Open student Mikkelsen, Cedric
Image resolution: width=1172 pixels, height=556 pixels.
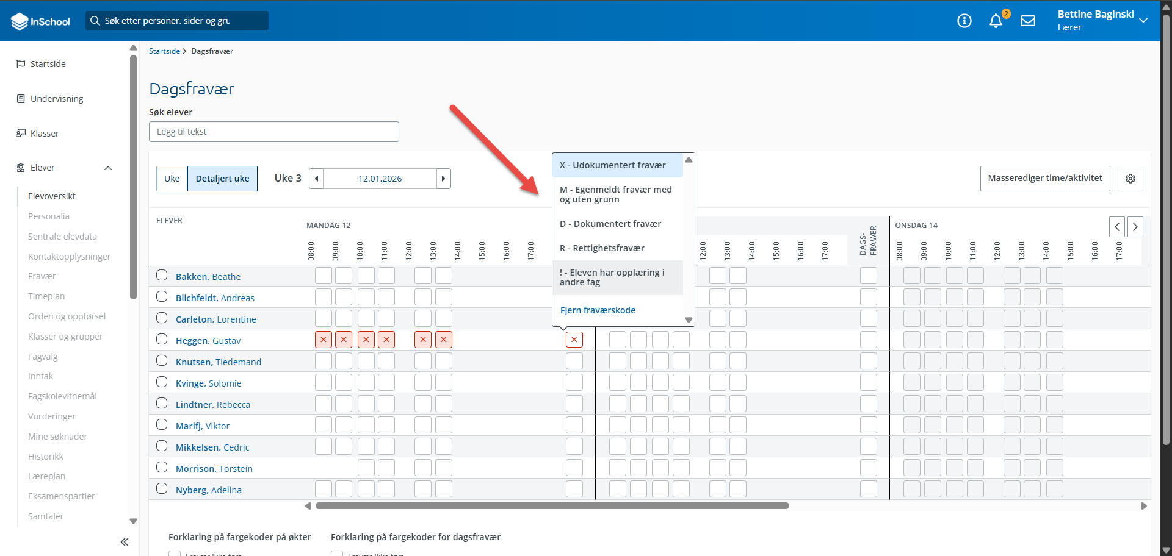(212, 447)
